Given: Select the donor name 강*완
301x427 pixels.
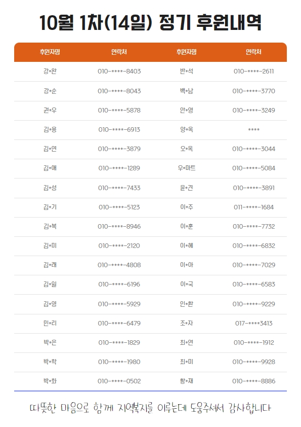Looking at the screenshot, I should 50,72.
